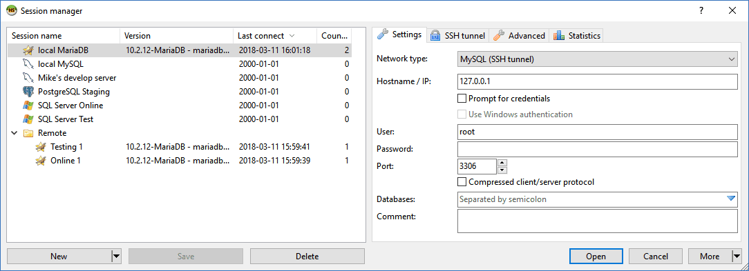Toggle Compressed client/server protocol checkbox
The image size is (749, 271).
pos(462,182)
